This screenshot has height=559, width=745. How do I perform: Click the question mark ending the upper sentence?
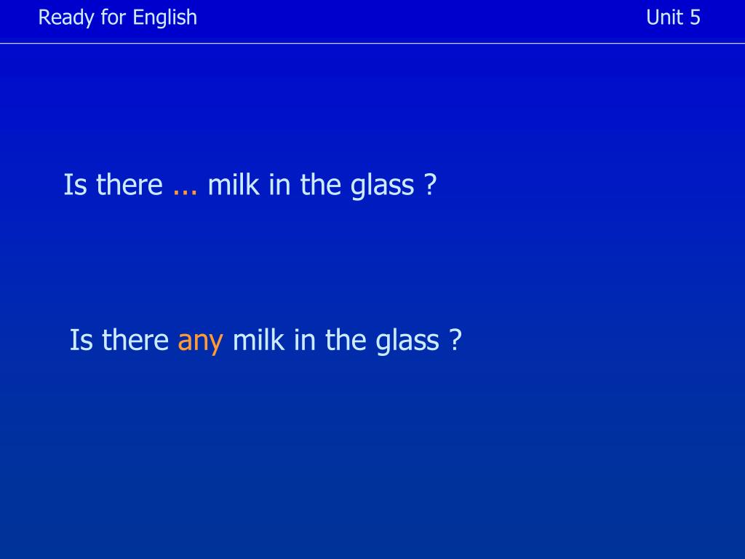(x=429, y=184)
